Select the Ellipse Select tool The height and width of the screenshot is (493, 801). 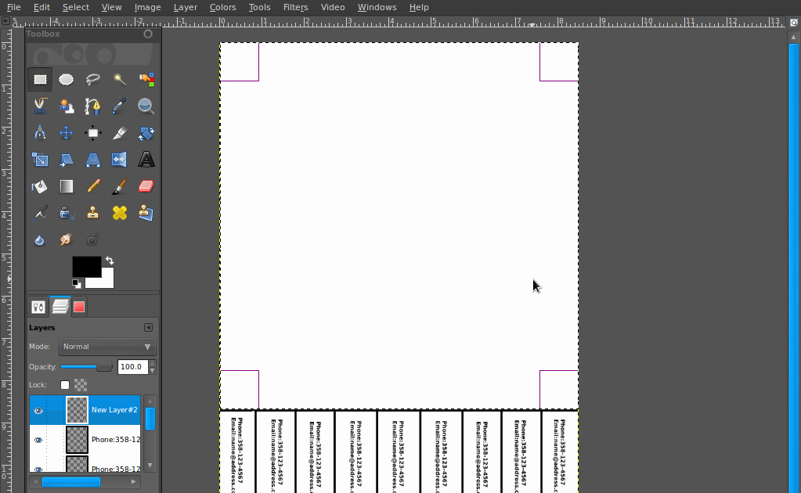pos(67,80)
